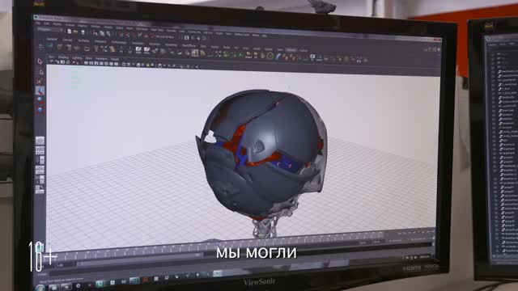Click the Save Scene disk icon

(83, 32)
